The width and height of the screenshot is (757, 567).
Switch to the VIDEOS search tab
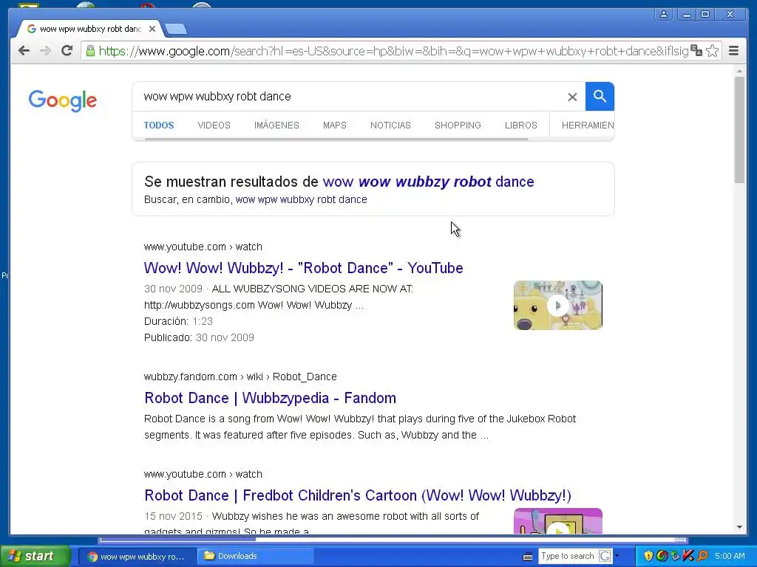click(214, 126)
